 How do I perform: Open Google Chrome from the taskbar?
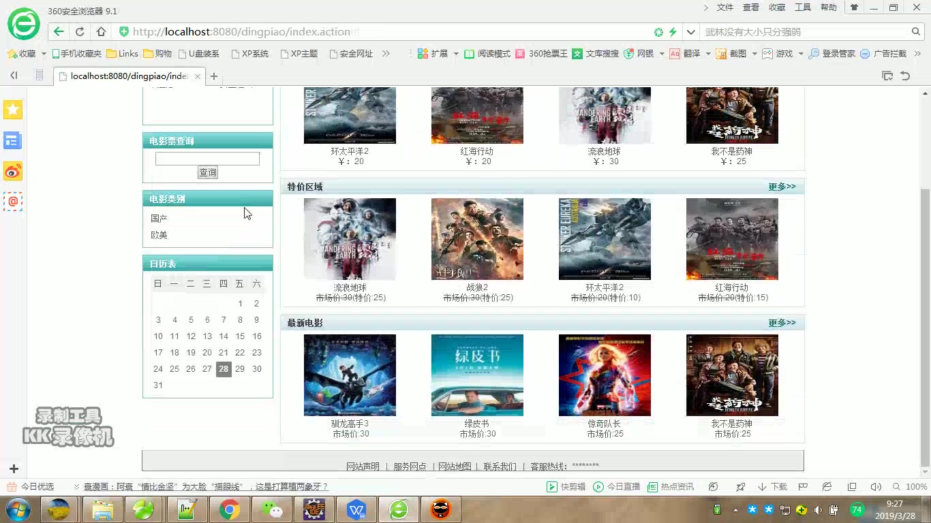click(229, 509)
